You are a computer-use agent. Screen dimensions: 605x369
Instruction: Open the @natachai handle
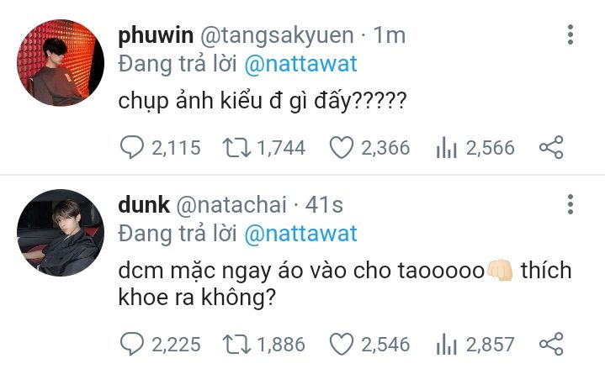[231, 204]
